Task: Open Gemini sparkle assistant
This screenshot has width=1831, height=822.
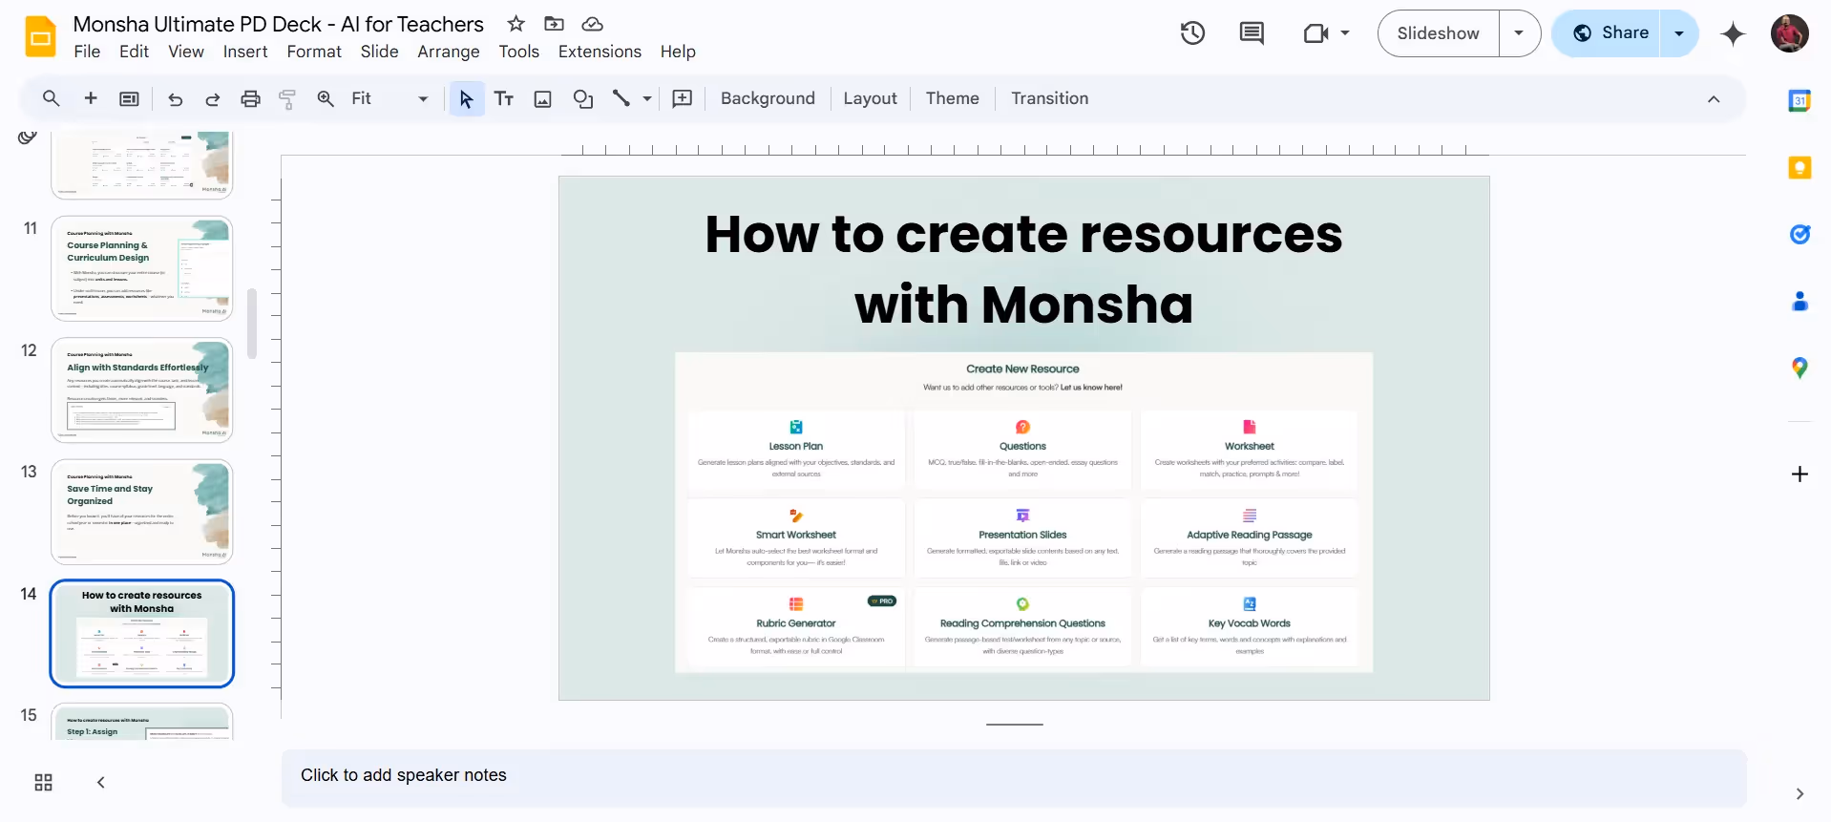Action: pos(1733,34)
